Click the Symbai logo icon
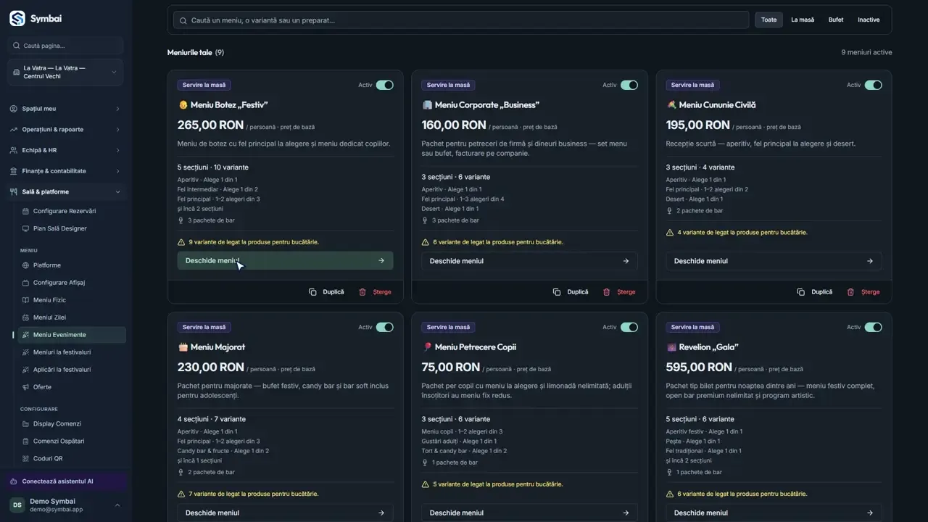 [17, 18]
